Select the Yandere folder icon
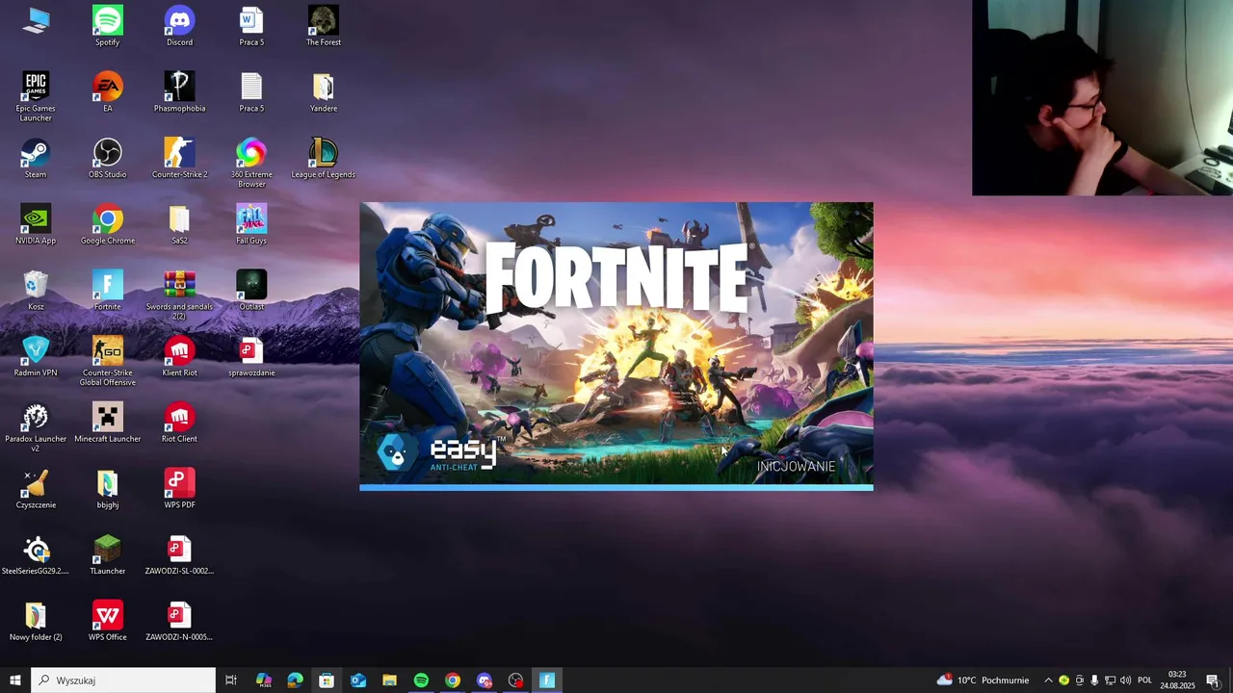The height and width of the screenshot is (693, 1233). coord(324,92)
